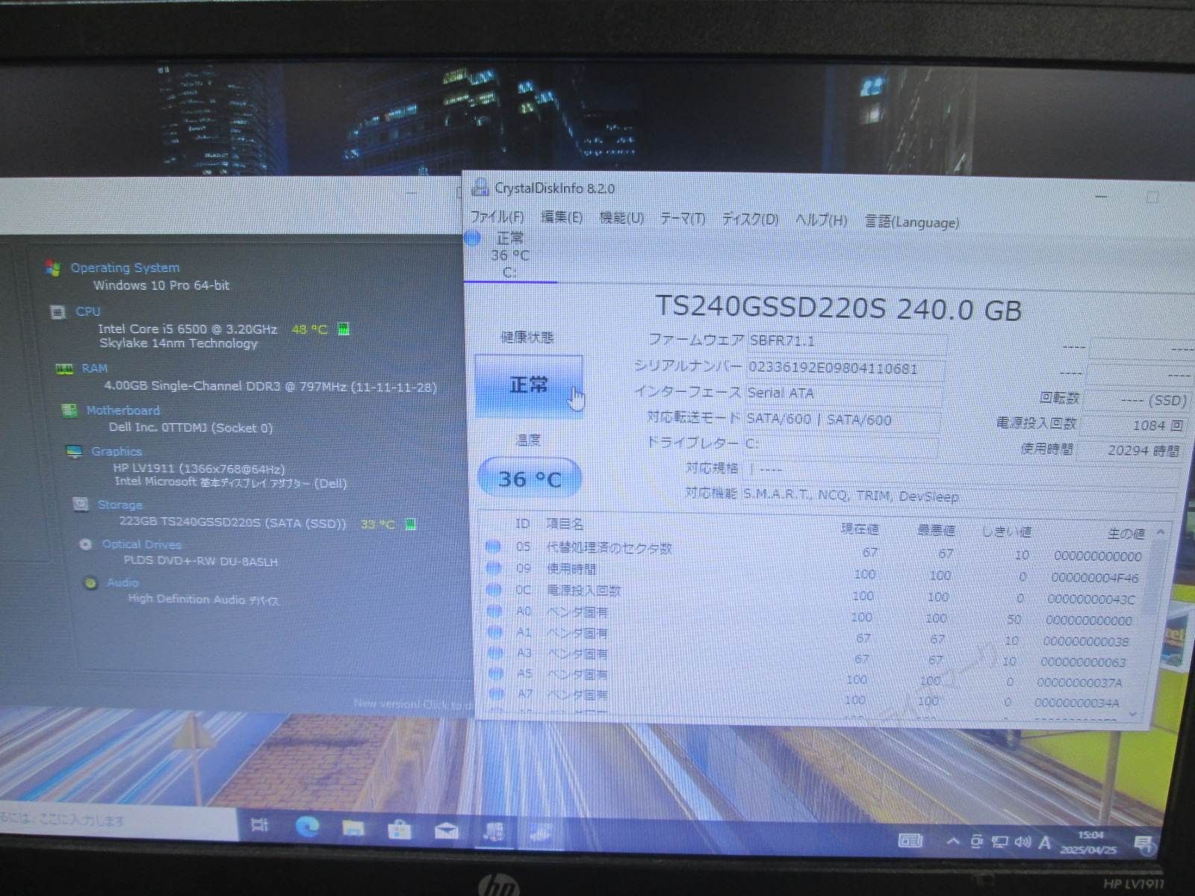Click the rotation rate field showing ---- (SSD)
This screenshot has height=896, width=1195.
pyautogui.click(x=1136, y=400)
